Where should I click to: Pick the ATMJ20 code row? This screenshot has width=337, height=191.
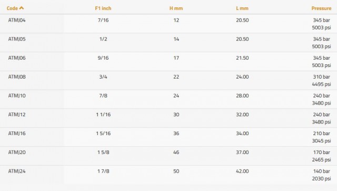(17, 152)
